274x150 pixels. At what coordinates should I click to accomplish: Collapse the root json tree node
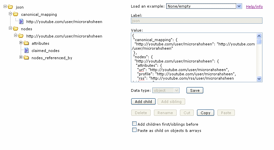[x=5, y=7]
